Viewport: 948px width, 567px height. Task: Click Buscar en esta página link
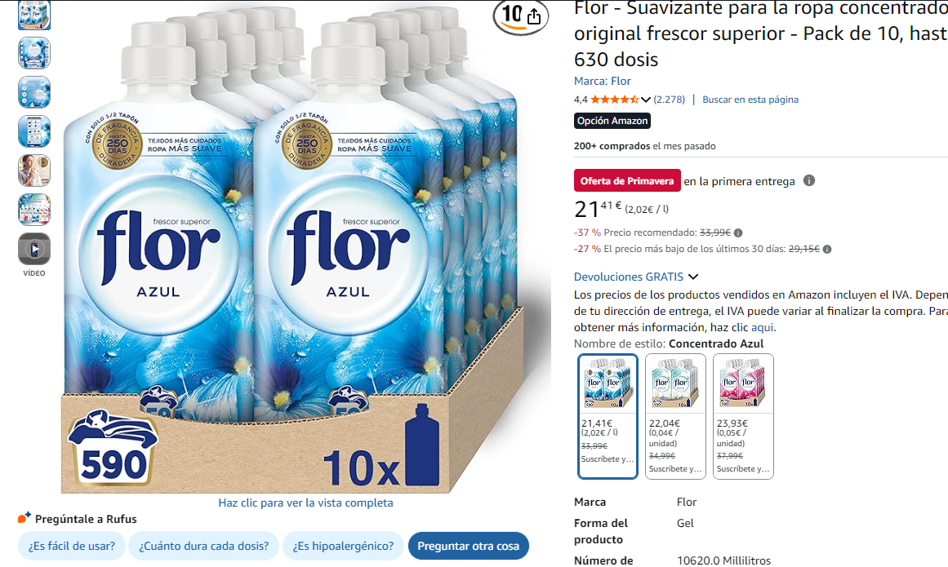coord(750,100)
